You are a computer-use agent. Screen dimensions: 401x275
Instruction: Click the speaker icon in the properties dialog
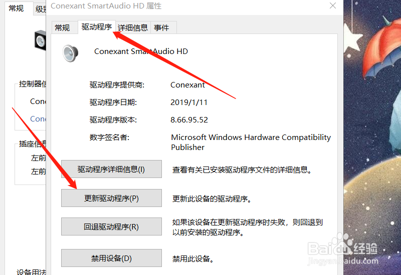(71, 53)
